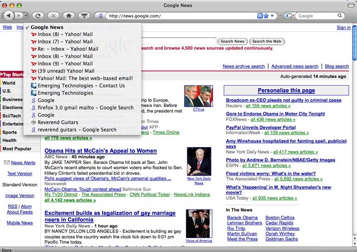The height and width of the screenshot is (252, 357).
Task: Select the checked Google News history entry
Action: 47,27
